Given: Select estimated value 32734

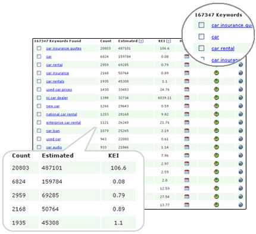Looking at the screenshot, I should (x=123, y=98).
